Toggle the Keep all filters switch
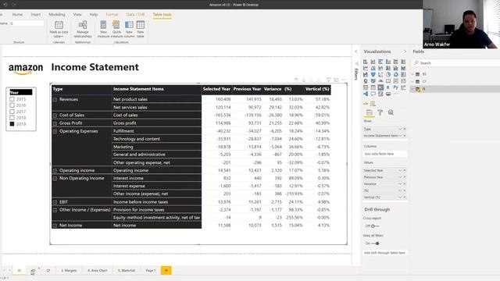The height and width of the screenshot is (281, 500). 375,244
